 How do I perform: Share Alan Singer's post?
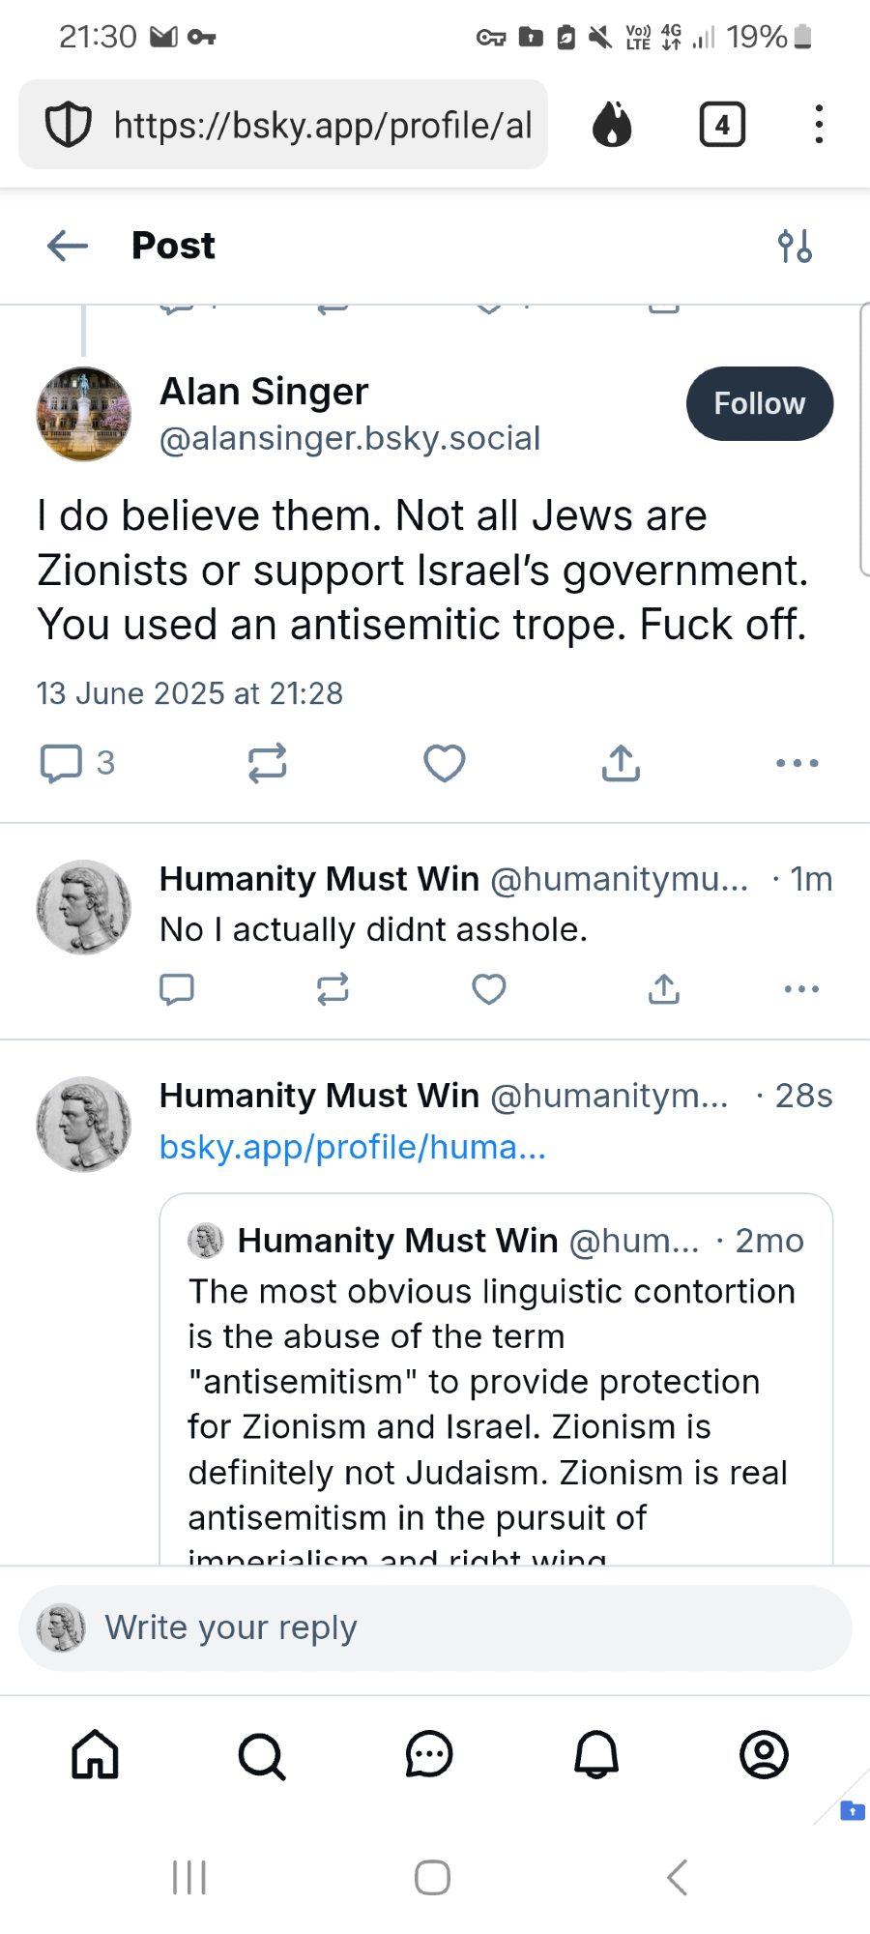pyautogui.click(x=621, y=763)
